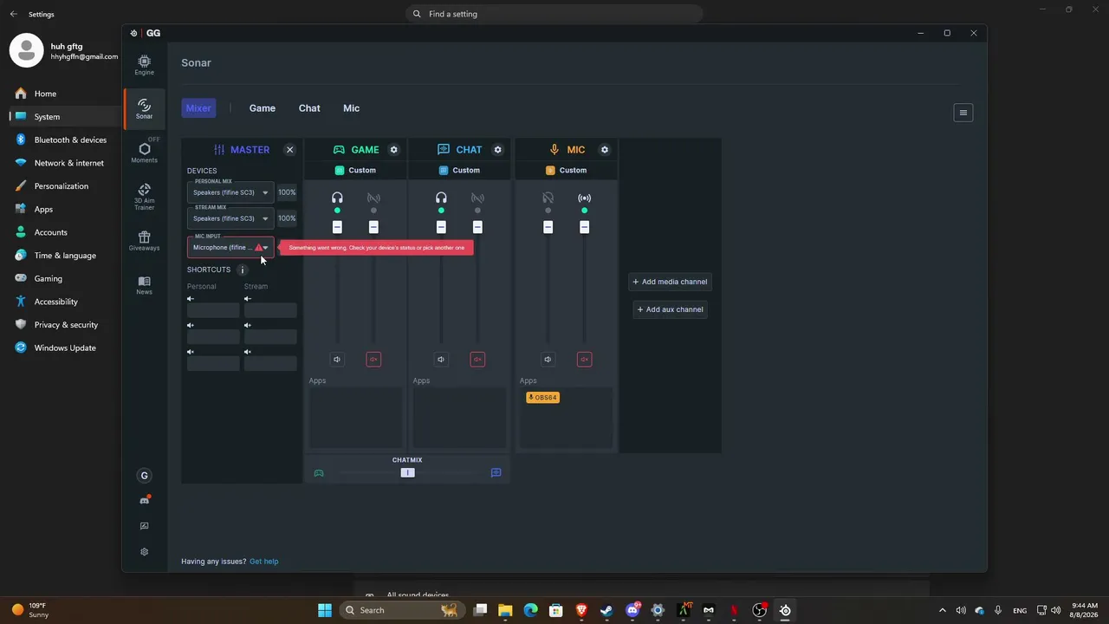Viewport: 1109px width, 624px height.
Task: Mute GAME personal mix
Action: (x=337, y=359)
